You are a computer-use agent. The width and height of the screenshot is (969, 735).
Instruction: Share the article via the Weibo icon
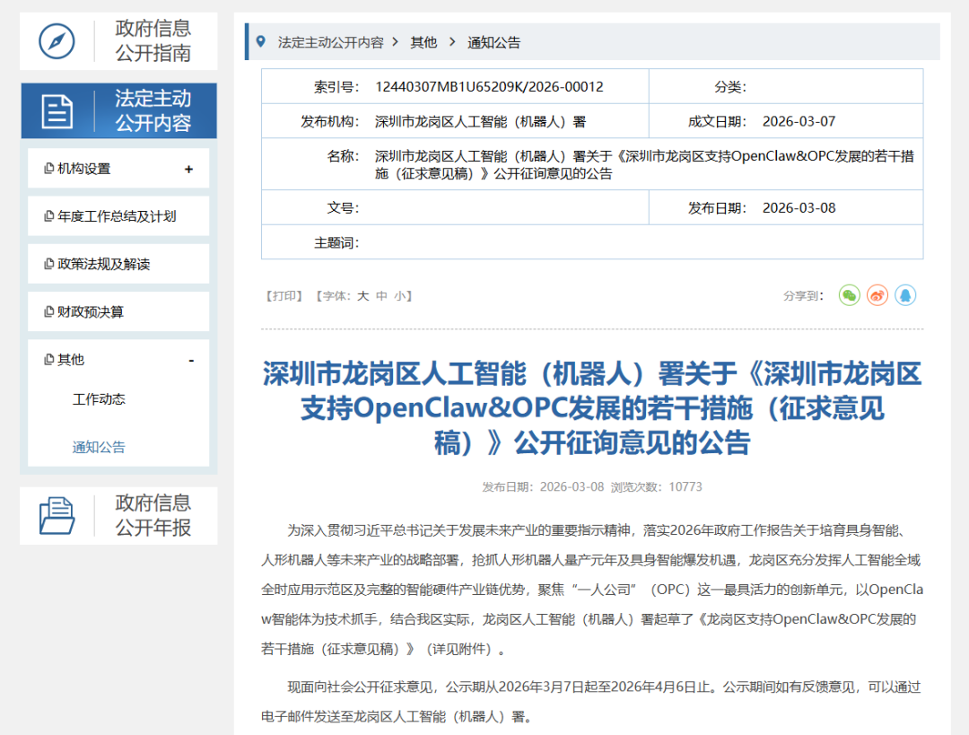point(877,294)
